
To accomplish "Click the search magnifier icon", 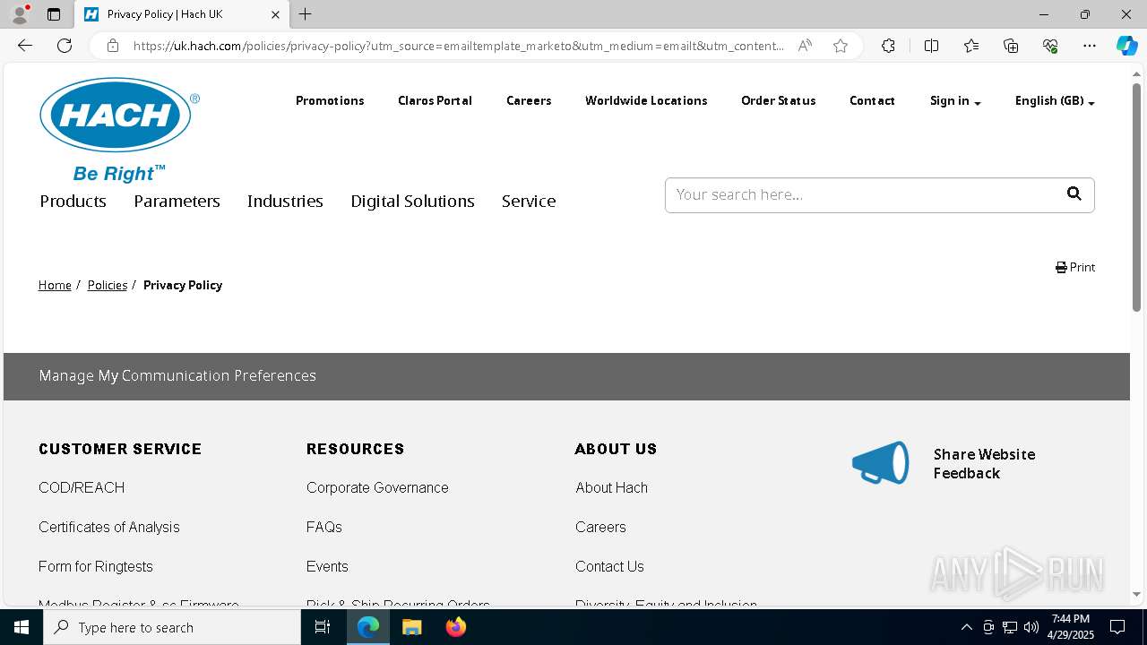I will tap(1074, 194).
